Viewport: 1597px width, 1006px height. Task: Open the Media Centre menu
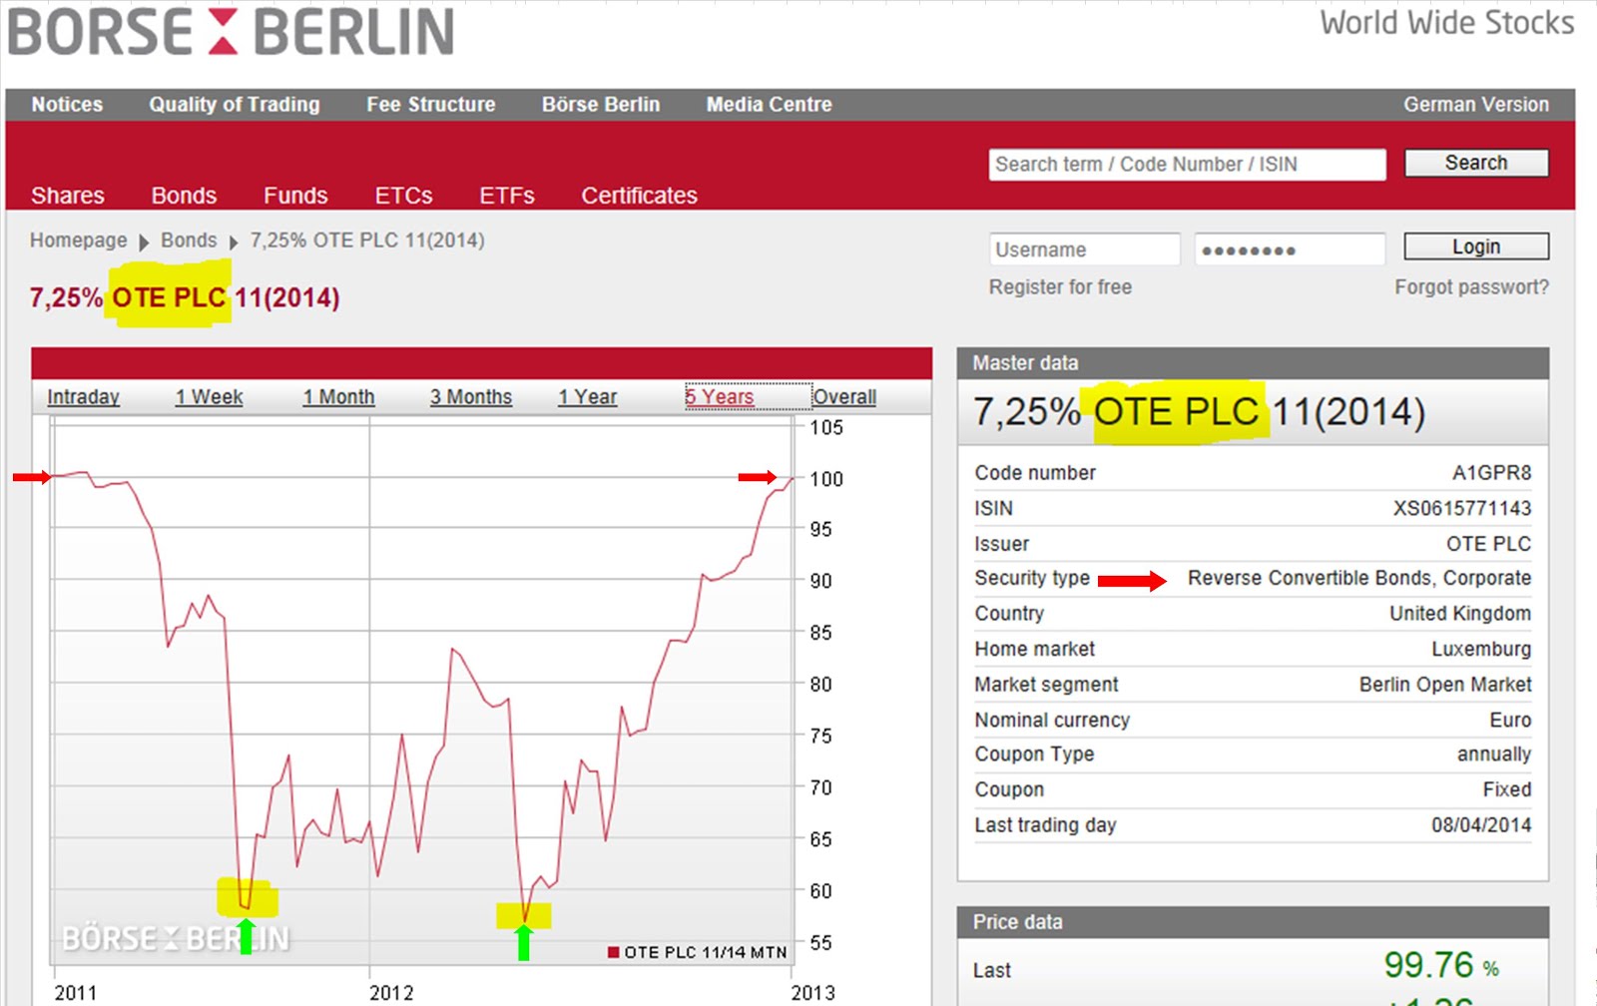[x=769, y=104]
